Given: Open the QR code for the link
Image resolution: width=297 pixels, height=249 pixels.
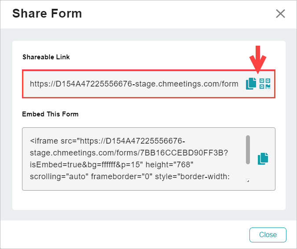Looking at the screenshot, I should 264,83.
